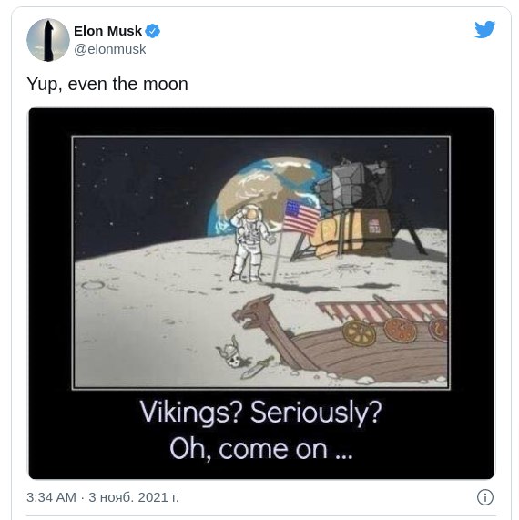Select the tweet text 'Yup, even the moon'
Viewport: 519px width, 520px height.
coord(107,84)
